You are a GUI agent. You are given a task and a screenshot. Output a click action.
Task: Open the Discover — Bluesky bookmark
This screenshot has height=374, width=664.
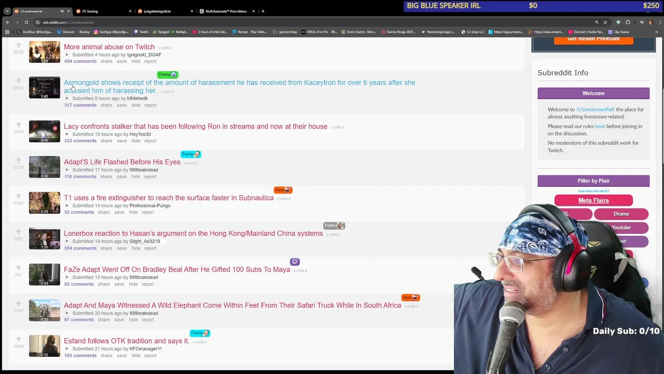pyautogui.click(x=73, y=32)
